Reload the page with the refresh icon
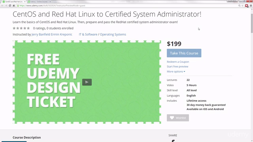253x142 pixels. tap(10, 6)
